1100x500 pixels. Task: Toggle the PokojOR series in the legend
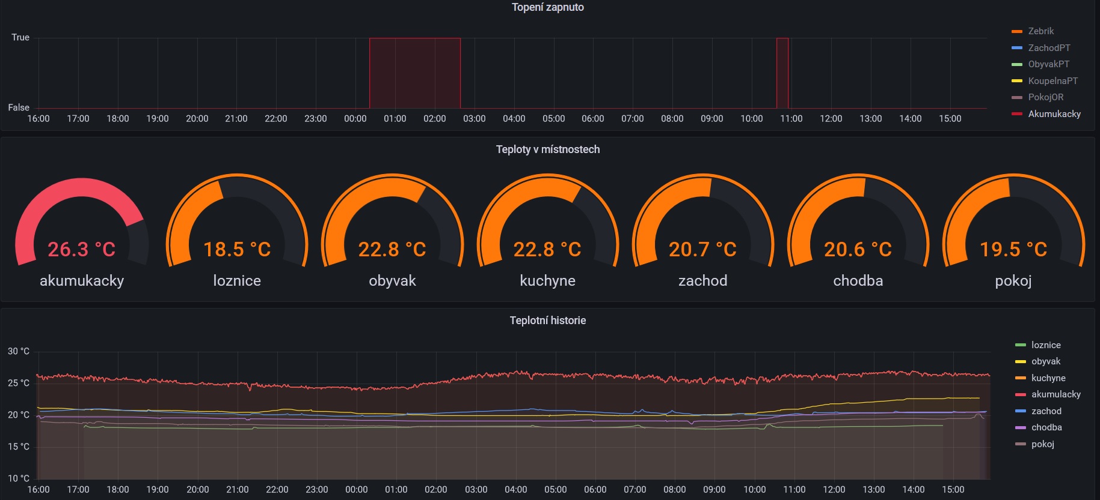[1045, 97]
